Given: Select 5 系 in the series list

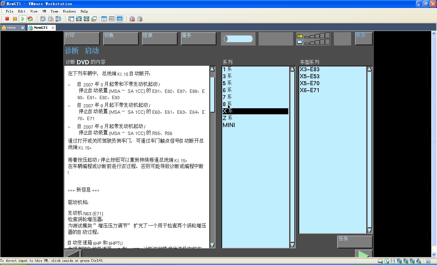Looking at the screenshot, I should coord(255,83).
